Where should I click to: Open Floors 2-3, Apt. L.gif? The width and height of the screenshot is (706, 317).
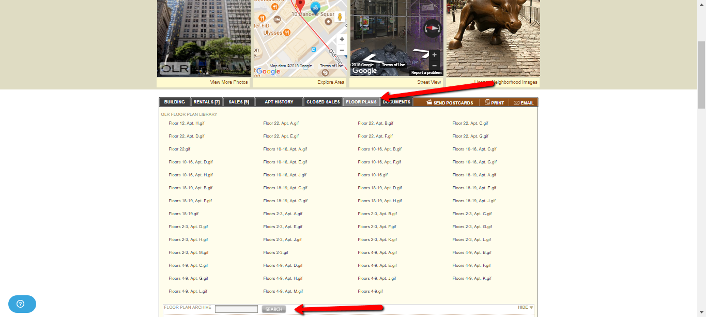(x=472, y=239)
